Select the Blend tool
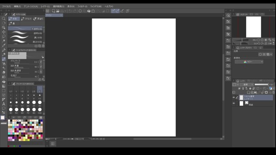The image size is (276, 155). click(x=3, y=77)
